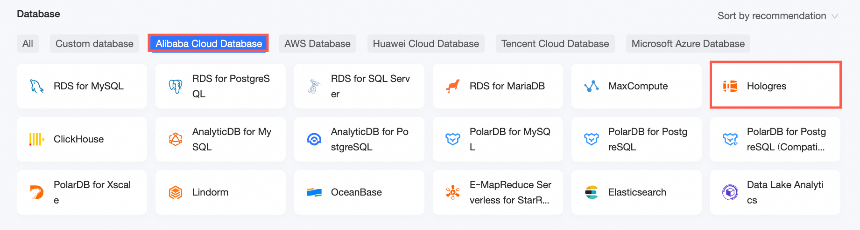
Task: Open the Microsoft Azure Database tab
Action: pyautogui.click(x=688, y=44)
